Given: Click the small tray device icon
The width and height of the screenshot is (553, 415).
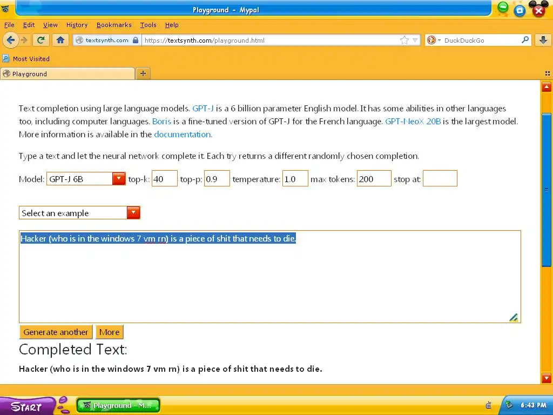Looking at the screenshot, I should click(x=488, y=405).
